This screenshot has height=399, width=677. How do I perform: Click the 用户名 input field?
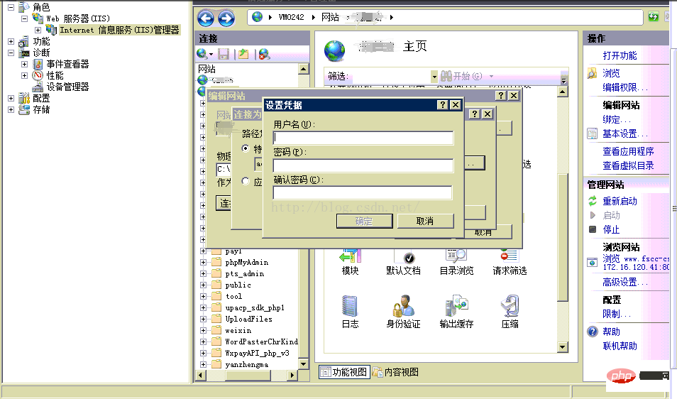(363, 138)
